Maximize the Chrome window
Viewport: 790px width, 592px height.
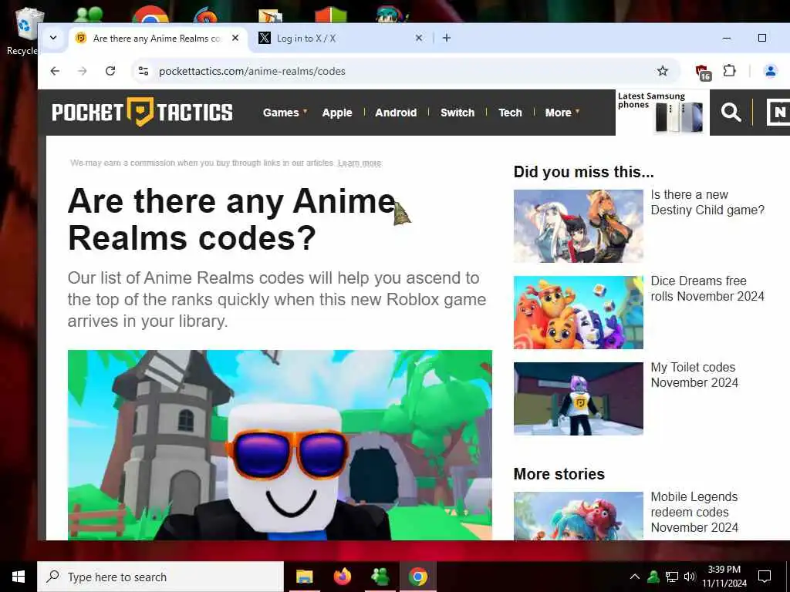pyautogui.click(x=761, y=38)
